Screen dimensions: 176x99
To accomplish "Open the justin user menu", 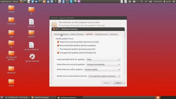I will click(x=167, y=2).
